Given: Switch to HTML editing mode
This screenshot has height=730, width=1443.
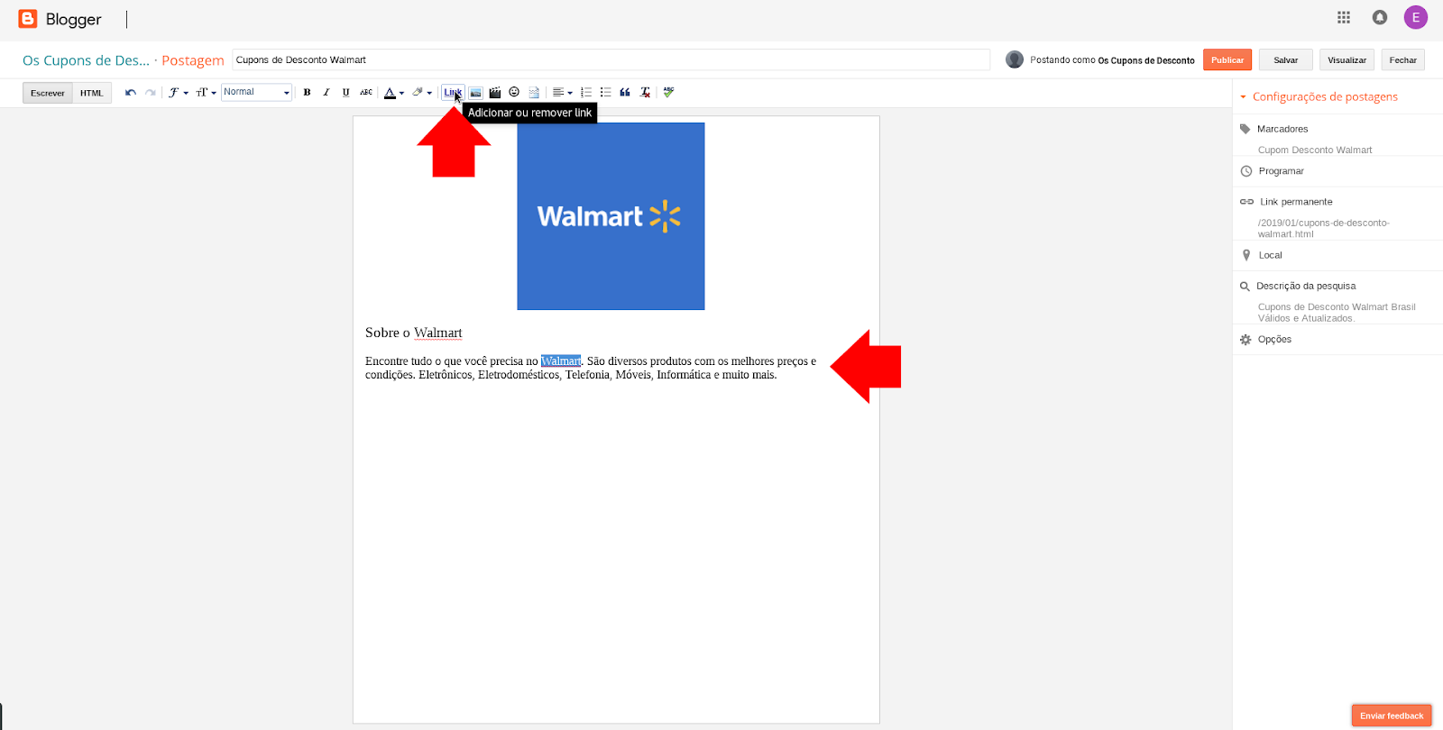Looking at the screenshot, I should tap(92, 93).
